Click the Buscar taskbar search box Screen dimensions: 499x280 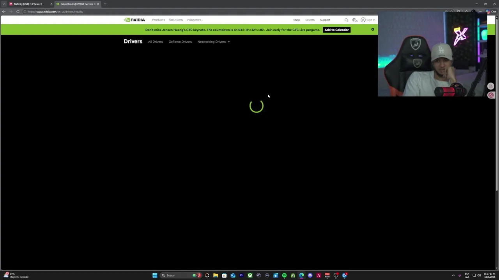[x=180, y=275]
